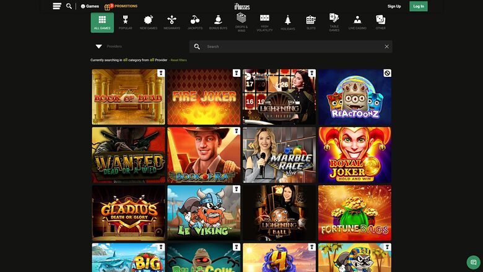Select the Popular medal category
Screen dimensions: 483x272
pos(125,22)
